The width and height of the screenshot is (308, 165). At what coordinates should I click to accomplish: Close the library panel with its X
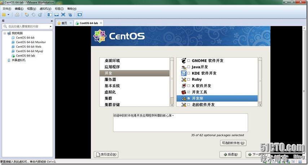(52, 21)
